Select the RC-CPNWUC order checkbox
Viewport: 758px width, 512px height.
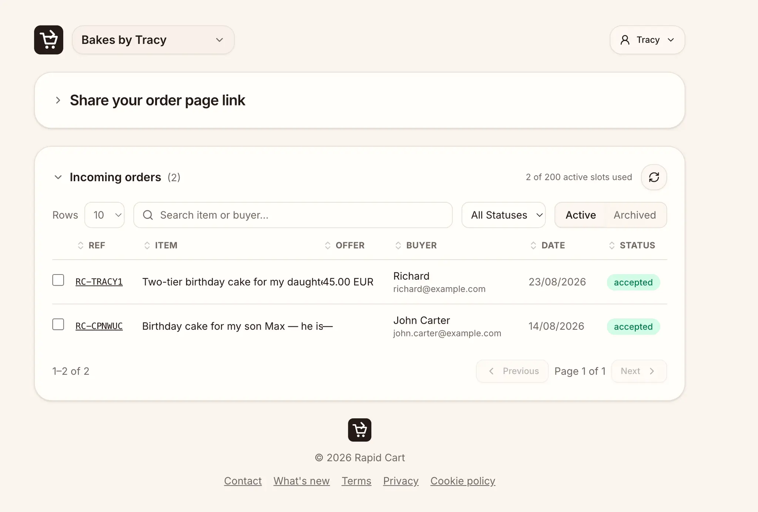coord(58,324)
